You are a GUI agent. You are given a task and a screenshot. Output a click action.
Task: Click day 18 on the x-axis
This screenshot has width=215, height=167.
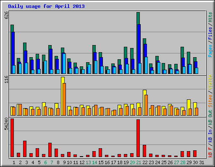[120, 162]
